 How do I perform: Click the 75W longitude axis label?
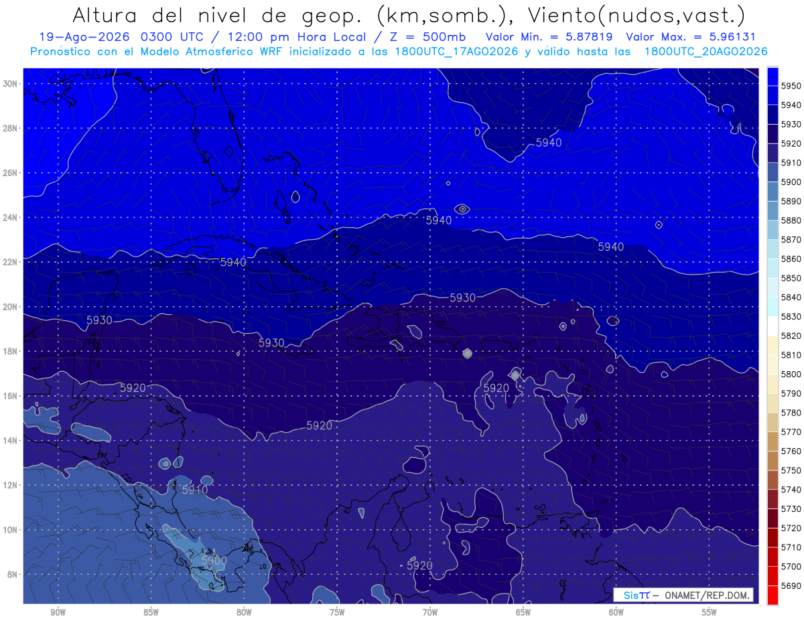click(337, 612)
